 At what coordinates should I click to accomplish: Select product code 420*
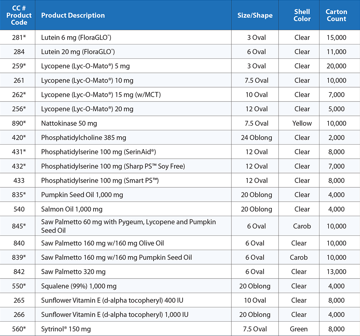pos(19,138)
